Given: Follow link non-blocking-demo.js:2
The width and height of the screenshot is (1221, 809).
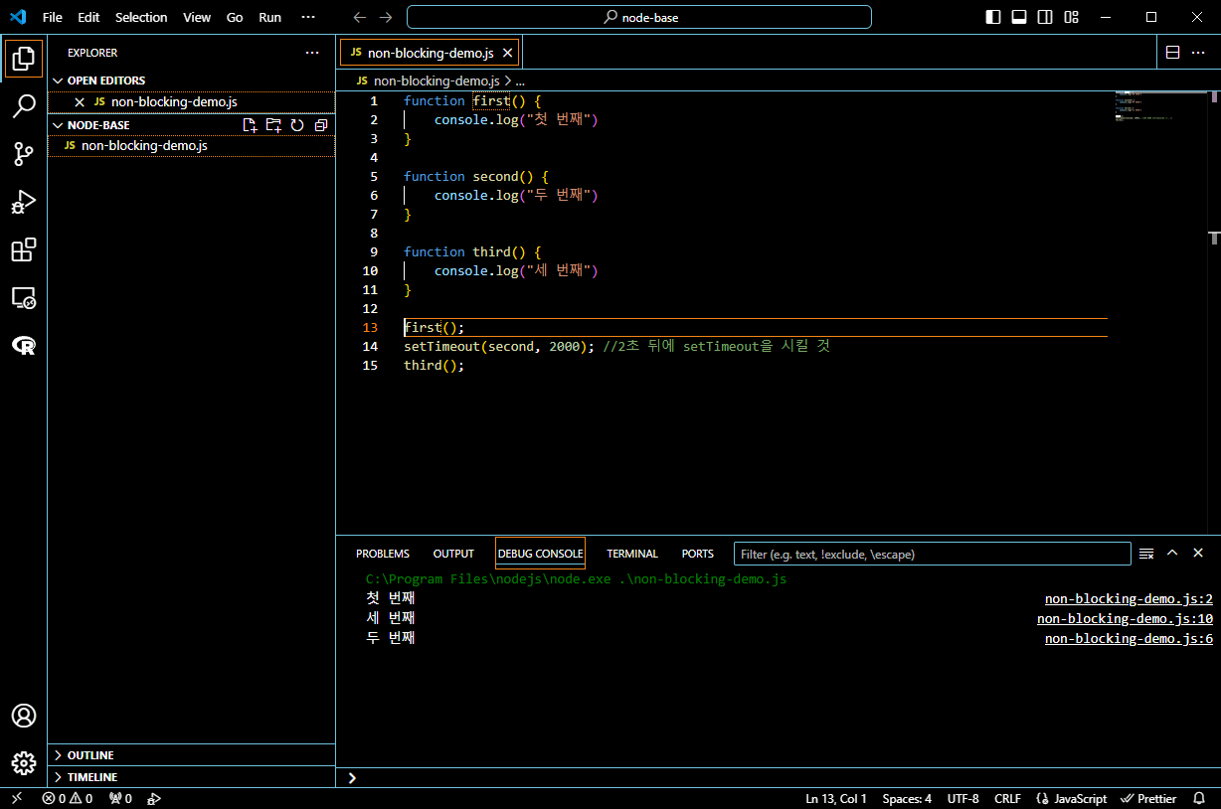Looking at the screenshot, I should point(1129,599).
